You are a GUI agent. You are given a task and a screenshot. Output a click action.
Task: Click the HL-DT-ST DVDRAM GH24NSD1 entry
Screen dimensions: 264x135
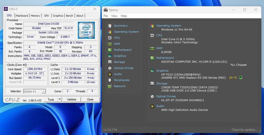(x=182, y=100)
